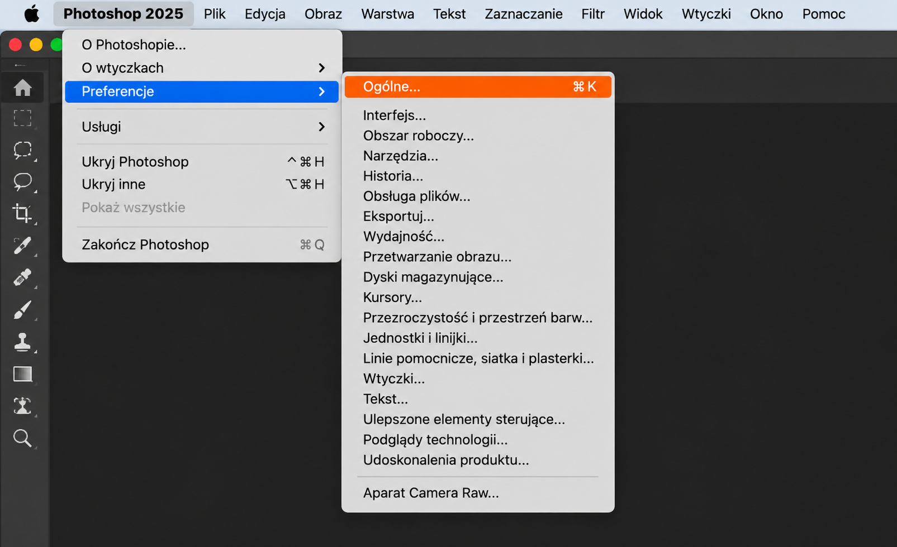The width and height of the screenshot is (897, 547).
Task: Open Udoskonalenia produktu... preferences
Action: click(x=478, y=460)
